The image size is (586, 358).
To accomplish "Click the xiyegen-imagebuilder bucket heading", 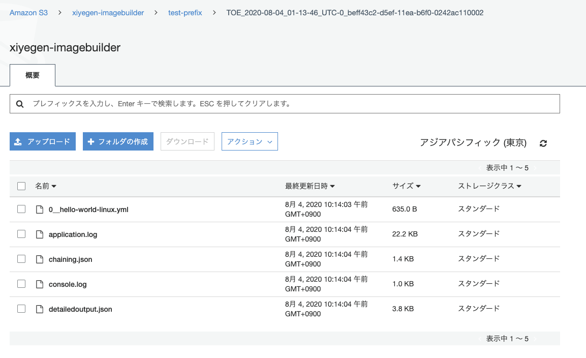I will pos(65,47).
